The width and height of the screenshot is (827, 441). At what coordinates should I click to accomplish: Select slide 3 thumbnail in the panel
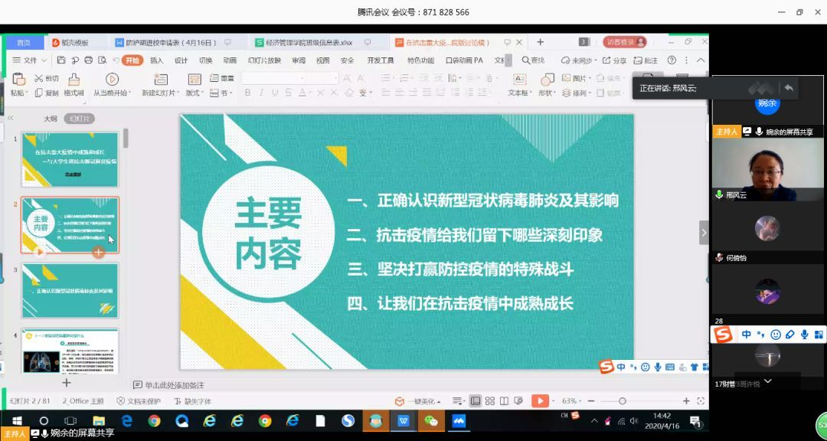[x=70, y=291]
